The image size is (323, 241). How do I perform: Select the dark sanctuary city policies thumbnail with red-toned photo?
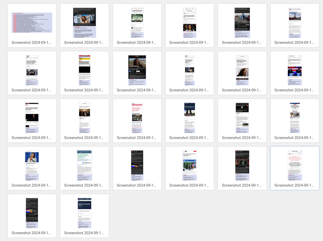click(x=242, y=165)
